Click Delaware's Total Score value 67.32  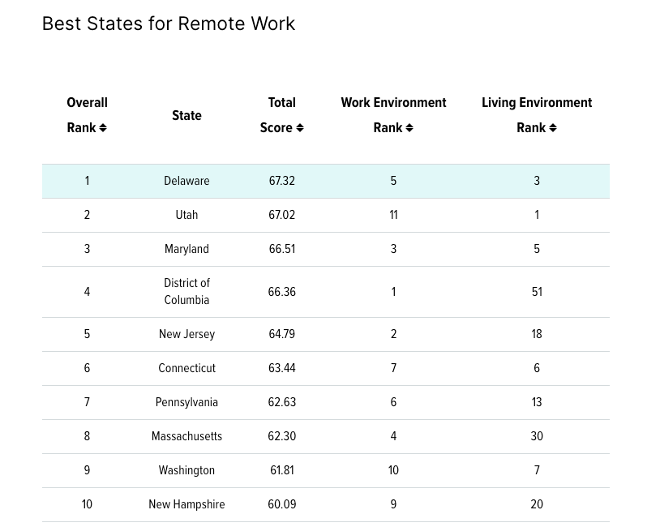pos(281,181)
